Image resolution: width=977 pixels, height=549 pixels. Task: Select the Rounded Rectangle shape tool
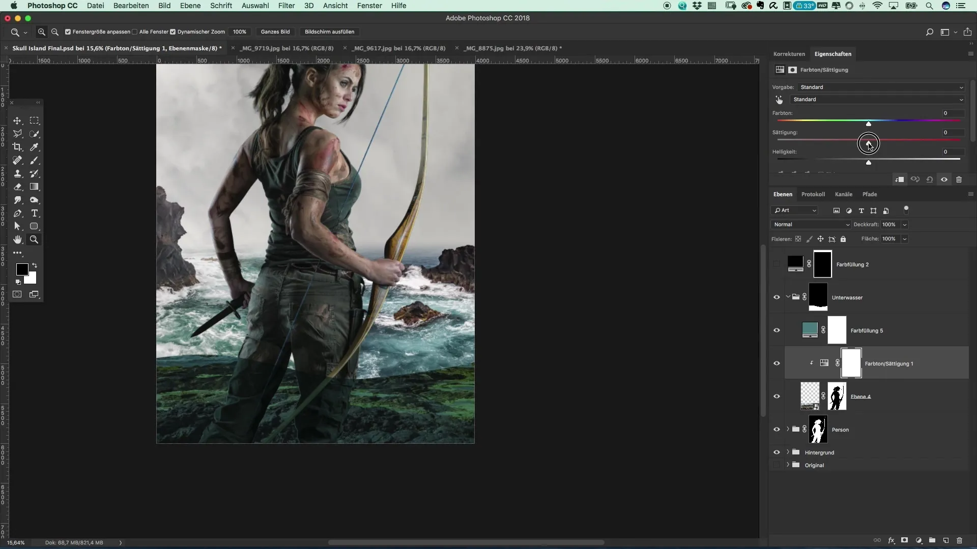(34, 226)
